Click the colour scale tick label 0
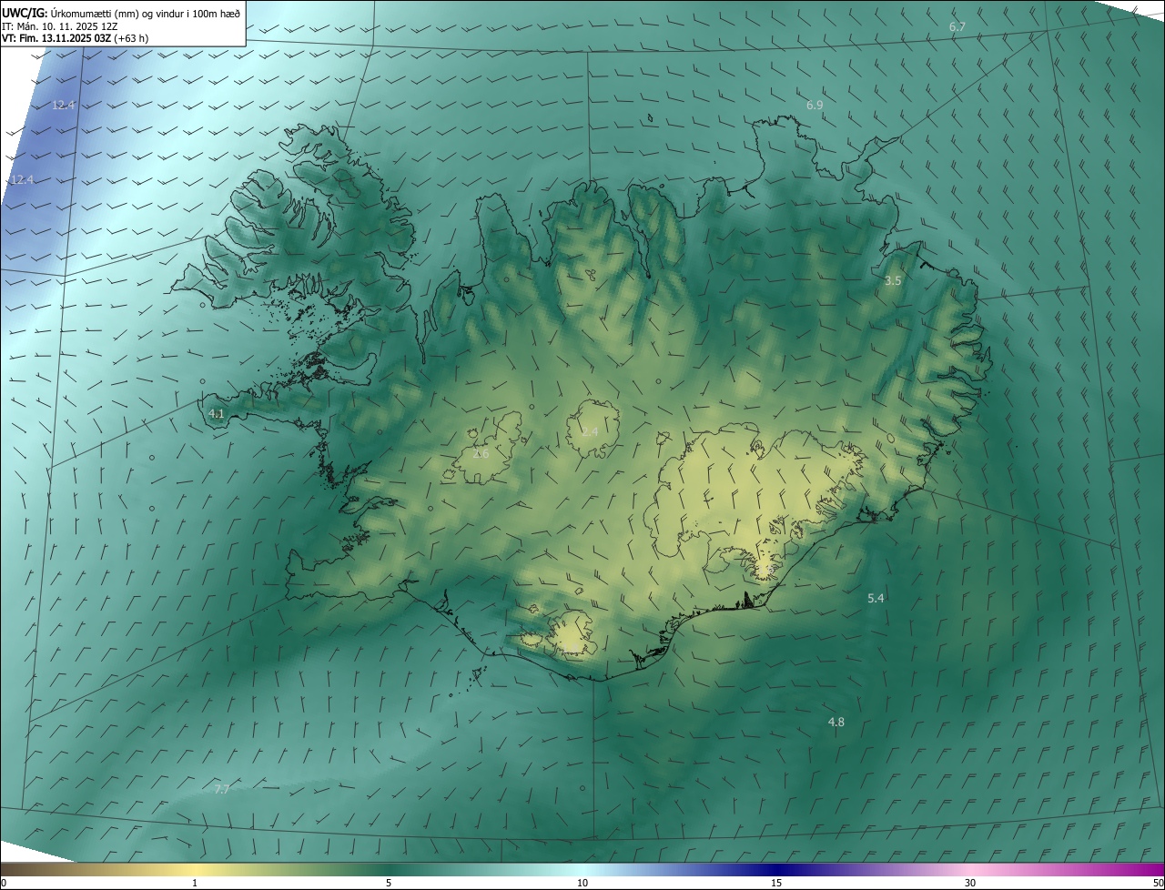1165x890 pixels. pos(4,884)
